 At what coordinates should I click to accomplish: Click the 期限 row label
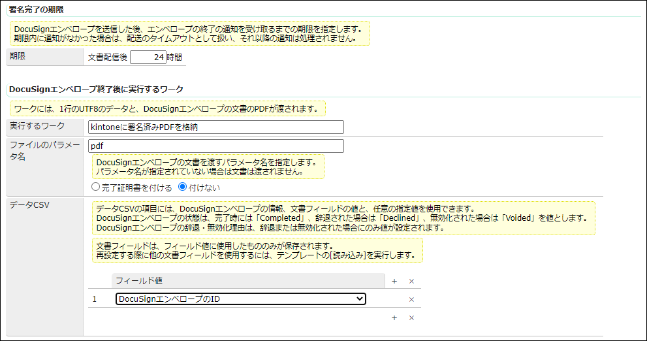pyautogui.click(x=18, y=56)
